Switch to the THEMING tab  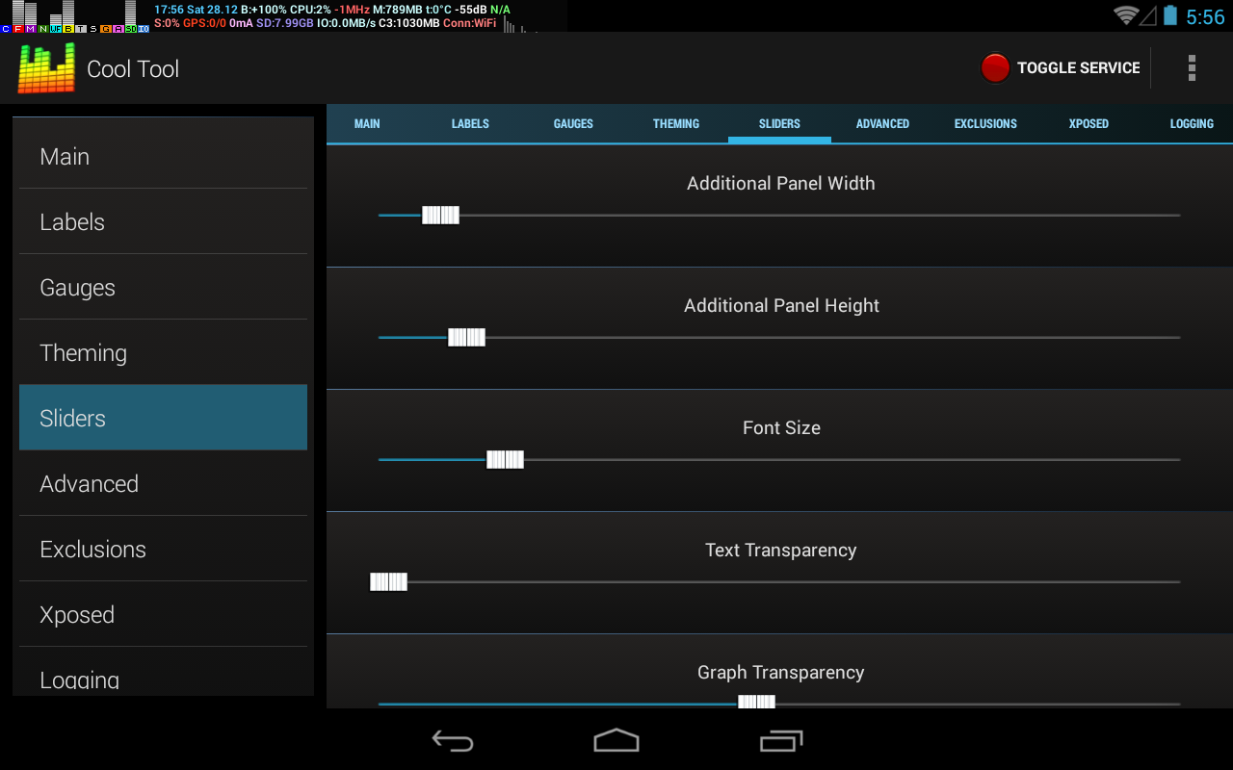(x=676, y=123)
